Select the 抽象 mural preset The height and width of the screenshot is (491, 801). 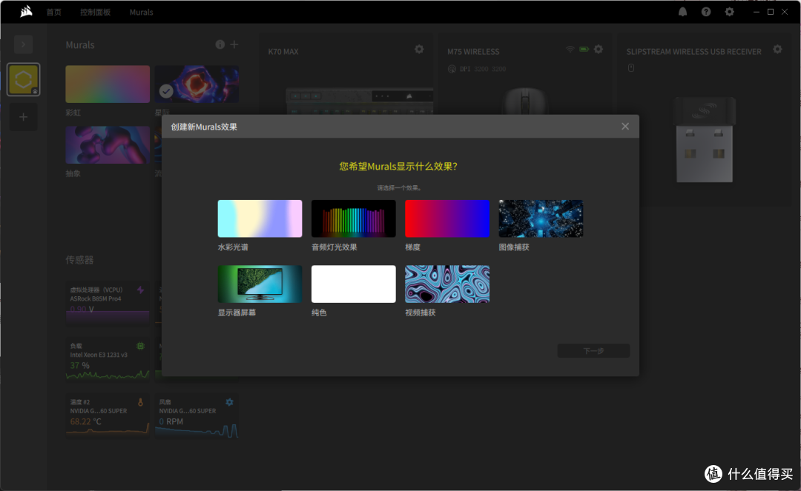coord(108,145)
